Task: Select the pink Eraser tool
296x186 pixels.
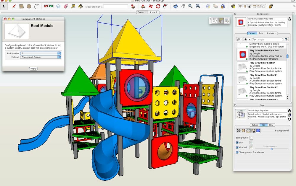Action: 66,6
